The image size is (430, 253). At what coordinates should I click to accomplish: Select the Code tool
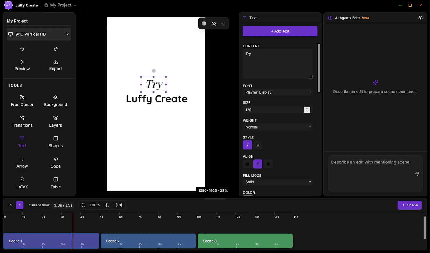click(x=56, y=163)
